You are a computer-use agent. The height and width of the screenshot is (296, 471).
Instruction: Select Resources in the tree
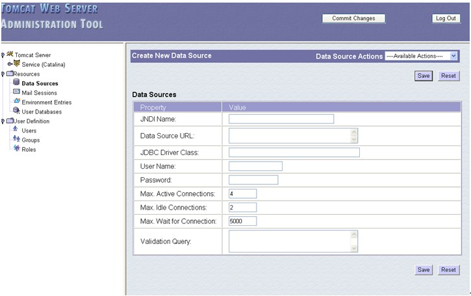27,74
